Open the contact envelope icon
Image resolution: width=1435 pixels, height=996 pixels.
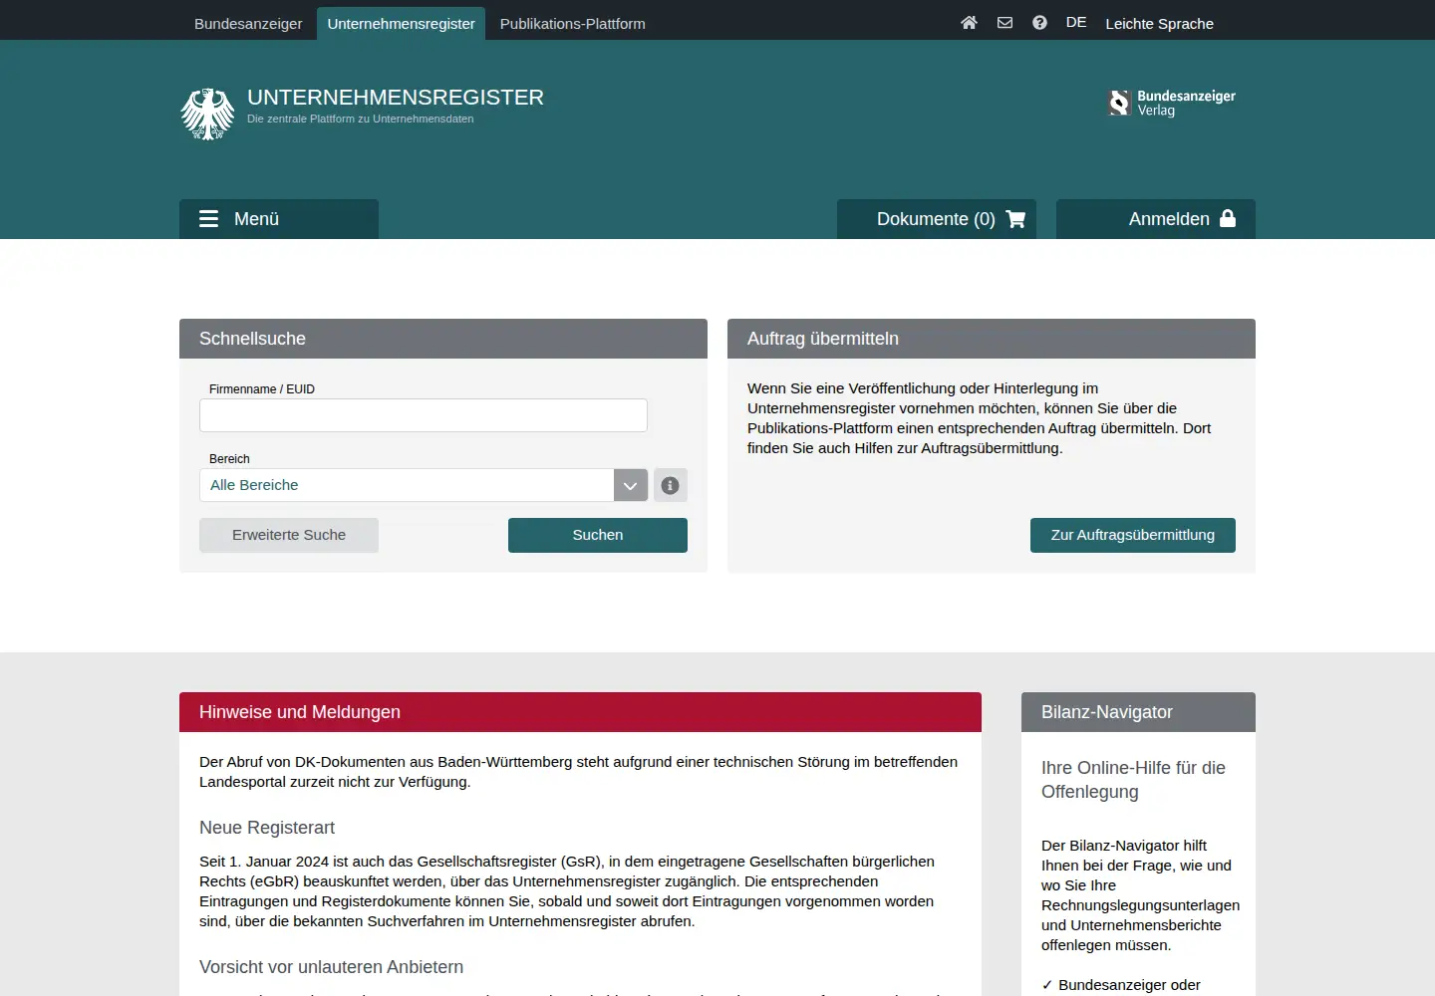pyautogui.click(x=1004, y=23)
